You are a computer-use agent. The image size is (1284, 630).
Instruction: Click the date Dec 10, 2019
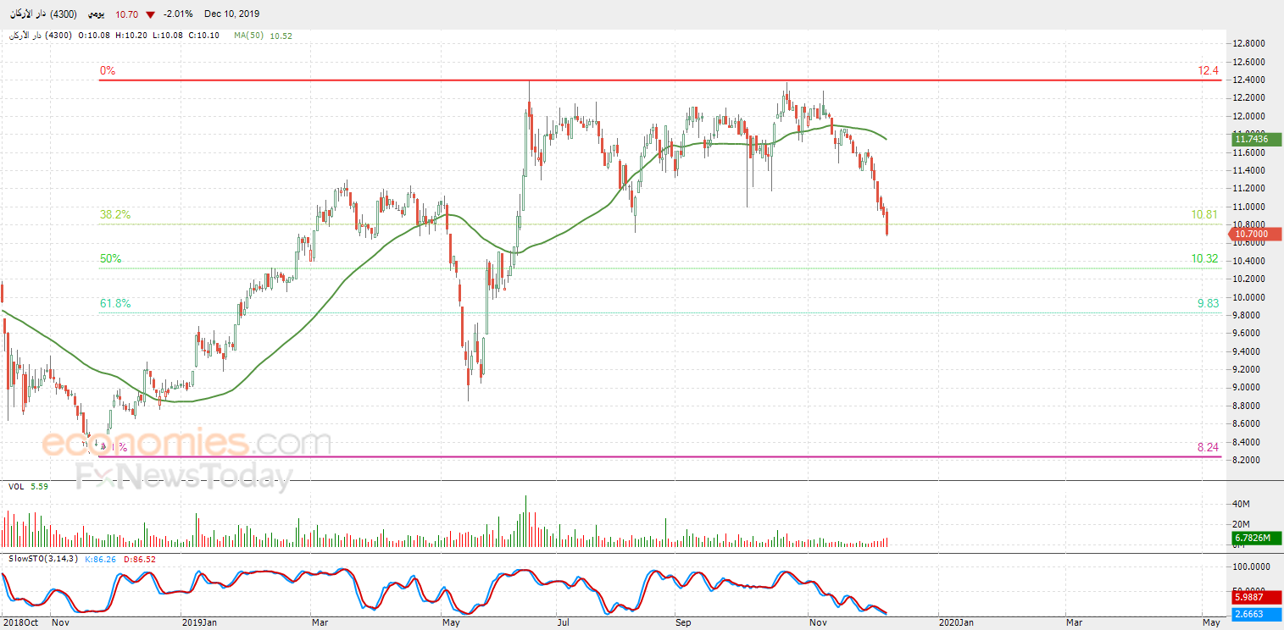tap(231, 14)
